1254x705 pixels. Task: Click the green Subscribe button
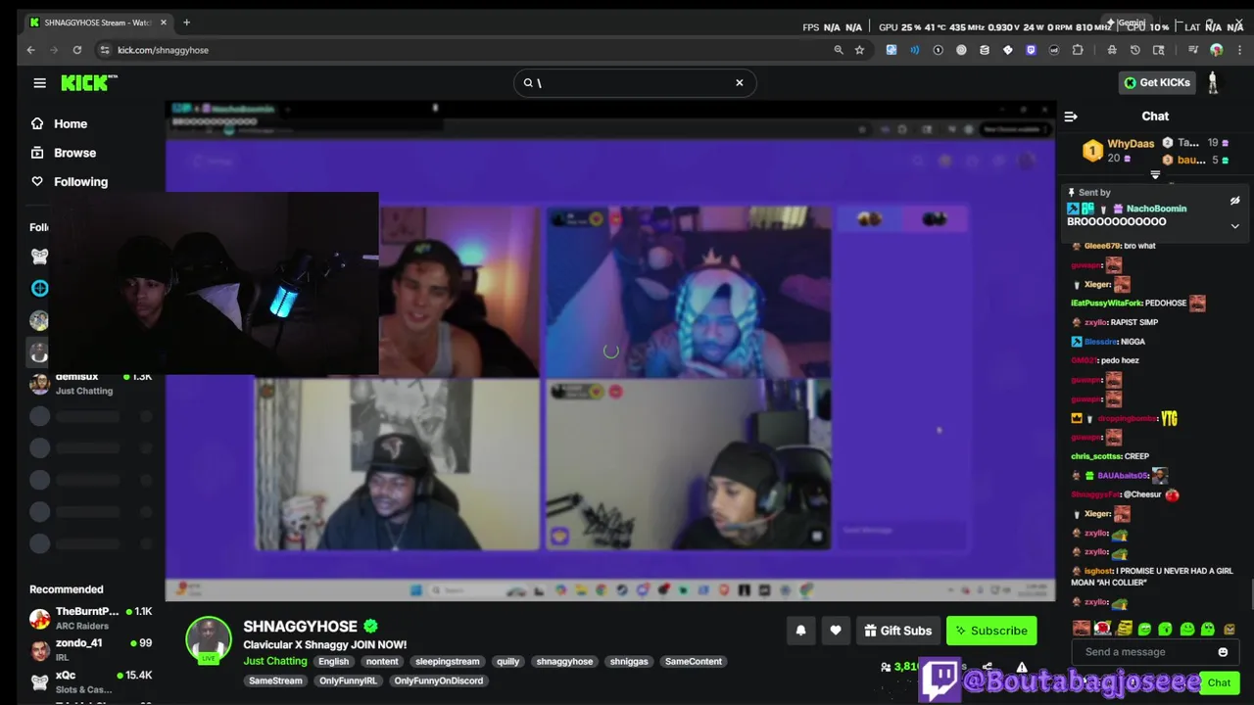[991, 631]
